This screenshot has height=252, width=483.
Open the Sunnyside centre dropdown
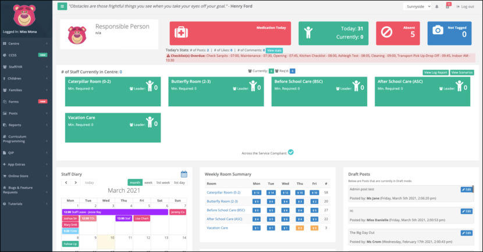(417, 6)
